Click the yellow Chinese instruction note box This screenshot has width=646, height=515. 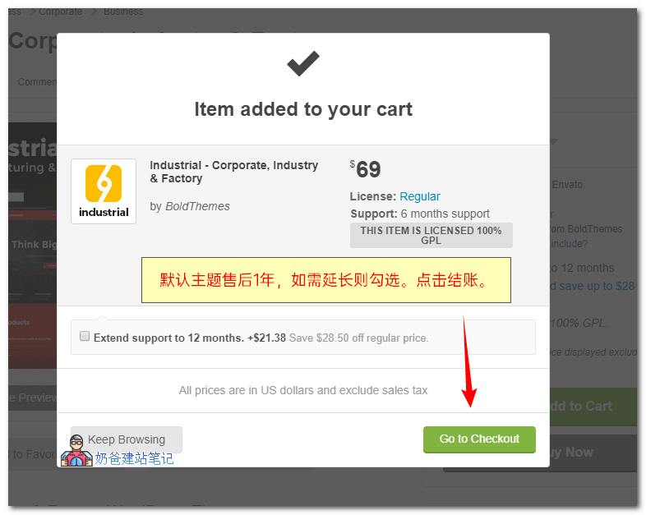pyautogui.click(x=326, y=280)
